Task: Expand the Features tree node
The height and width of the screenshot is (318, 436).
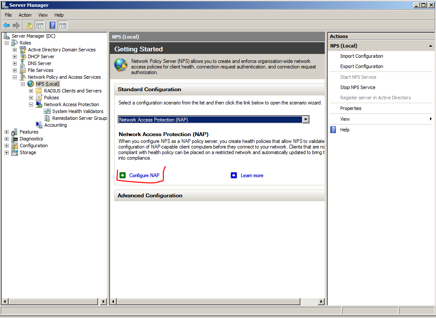Action: click(7, 132)
